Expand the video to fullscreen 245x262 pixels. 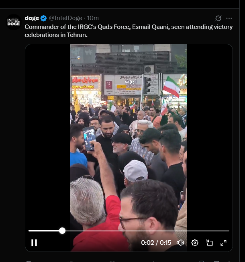[x=223, y=243]
